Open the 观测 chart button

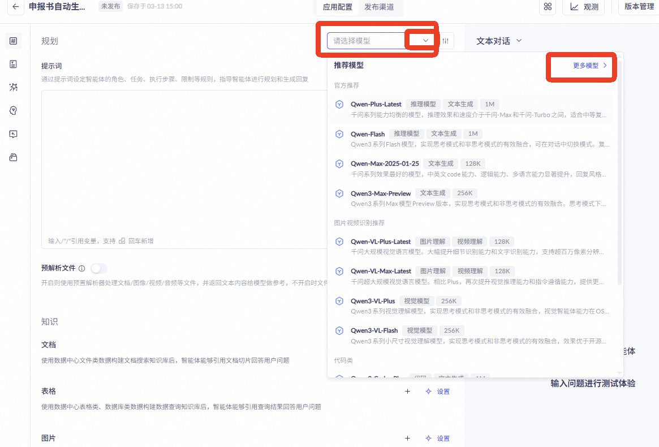[x=584, y=7]
